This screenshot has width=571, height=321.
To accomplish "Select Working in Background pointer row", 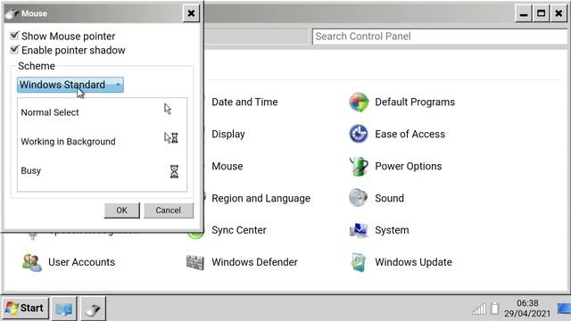I will pos(102,141).
